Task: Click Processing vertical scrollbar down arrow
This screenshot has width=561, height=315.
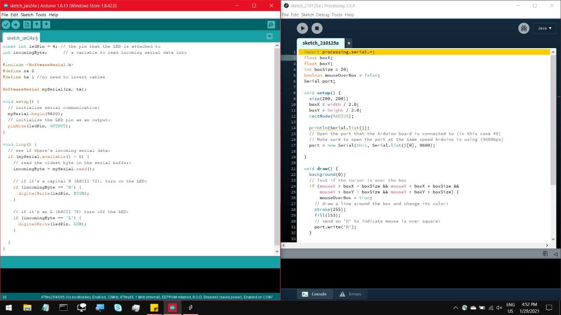Action: (x=553, y=239)
